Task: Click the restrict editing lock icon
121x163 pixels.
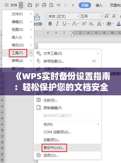Action: [x=39, y=108]
